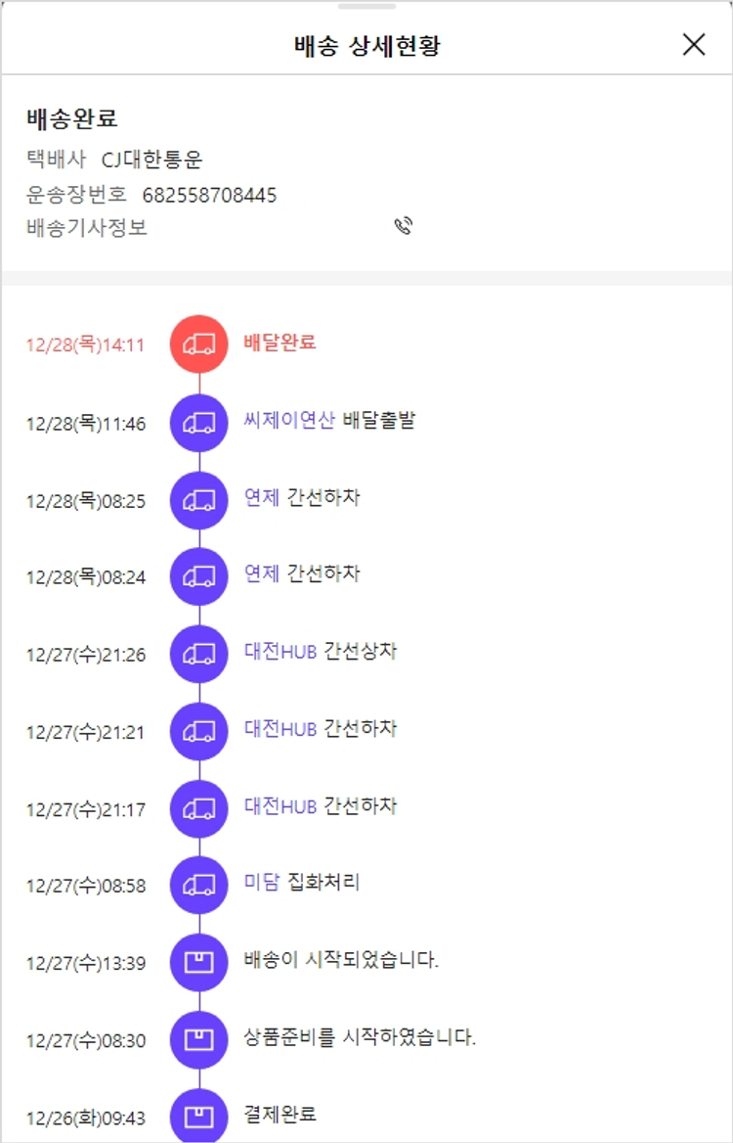Viewport: 733px width, 1143px height.
Task: Click 연제 link at 08:25 entry
Action: click(x=261, y=498)
